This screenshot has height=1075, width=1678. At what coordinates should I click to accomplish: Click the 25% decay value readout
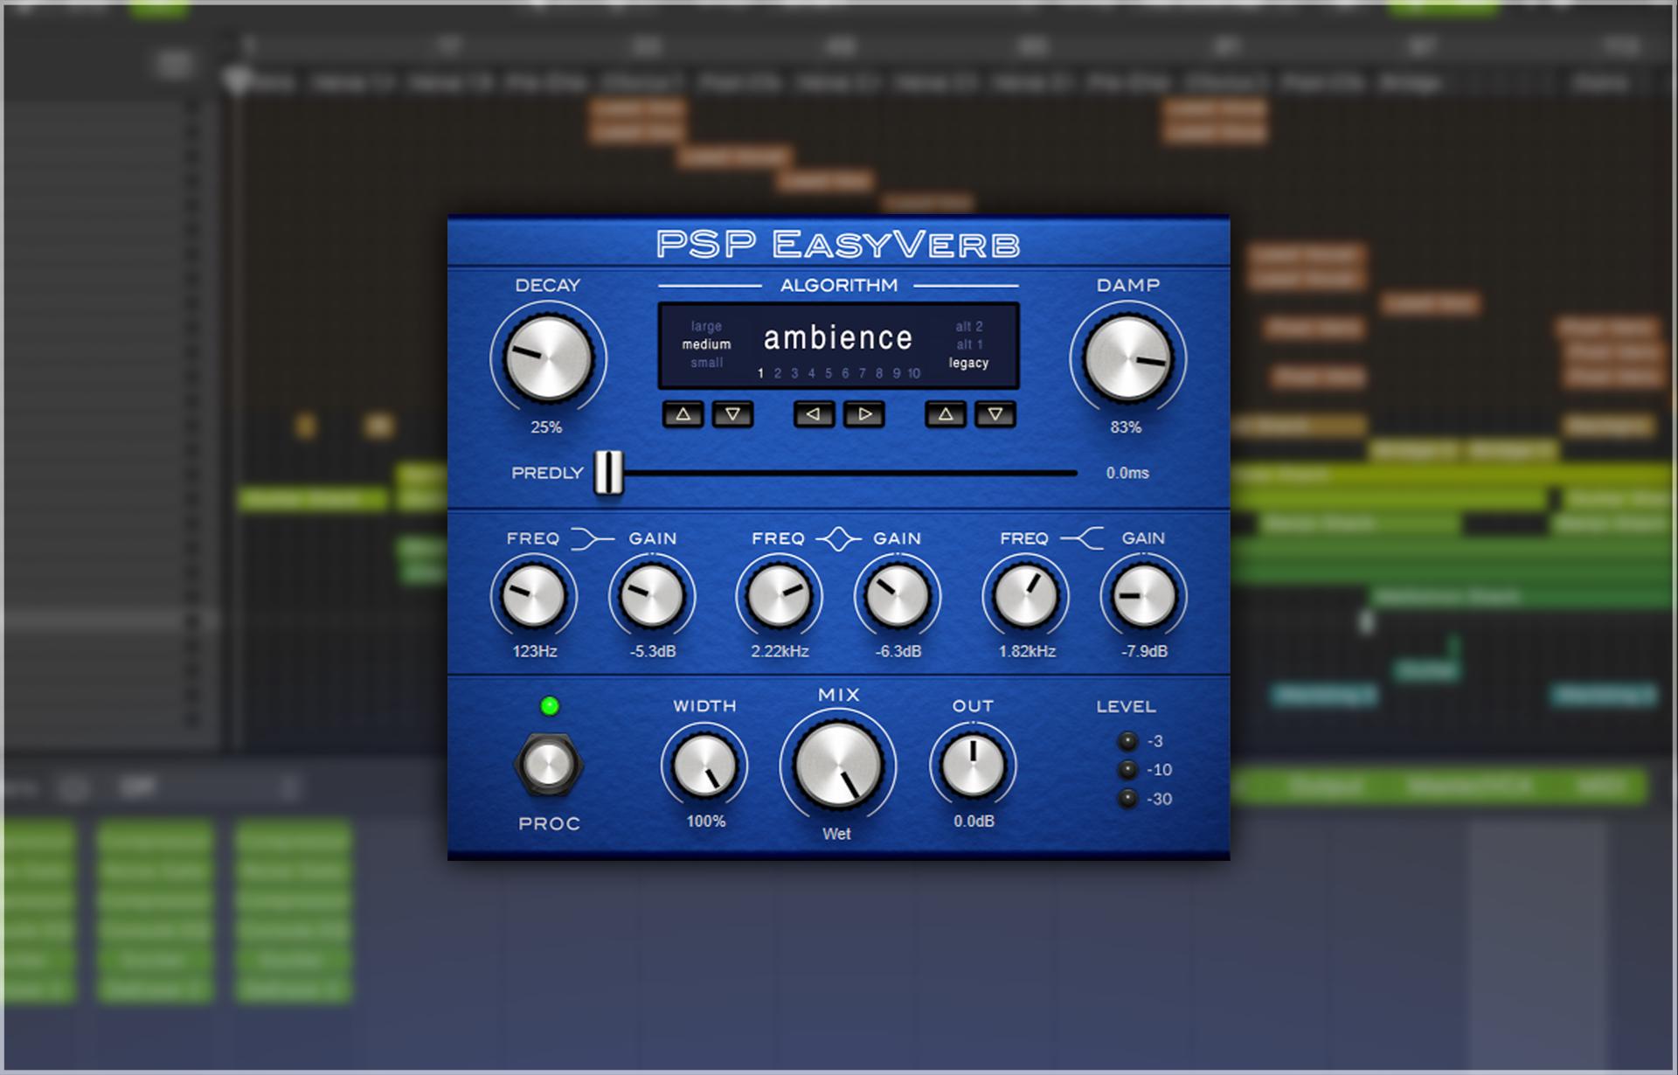546,427
